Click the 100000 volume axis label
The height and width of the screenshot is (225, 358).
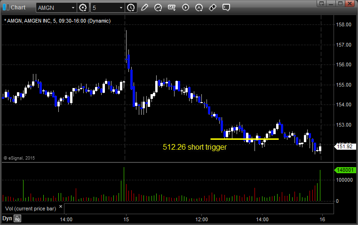pos(344,180)
